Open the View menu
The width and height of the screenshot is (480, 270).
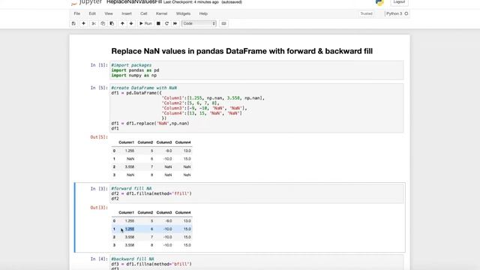click(109, 13)
